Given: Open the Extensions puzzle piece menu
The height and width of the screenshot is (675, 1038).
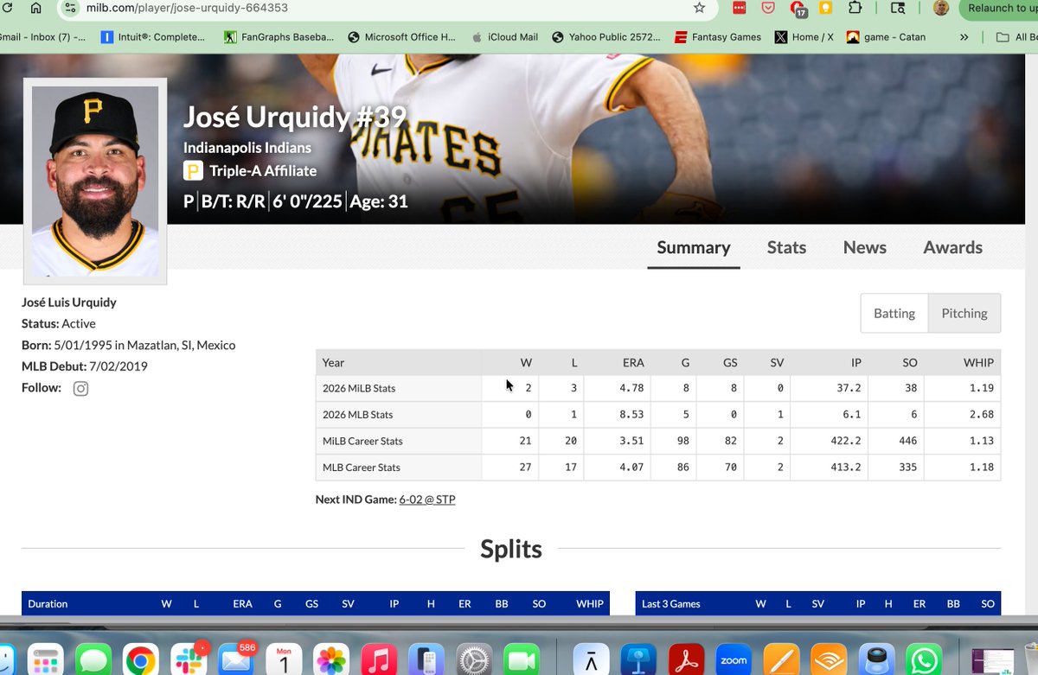Looking at the screenshot, I should tap(855, 8).
